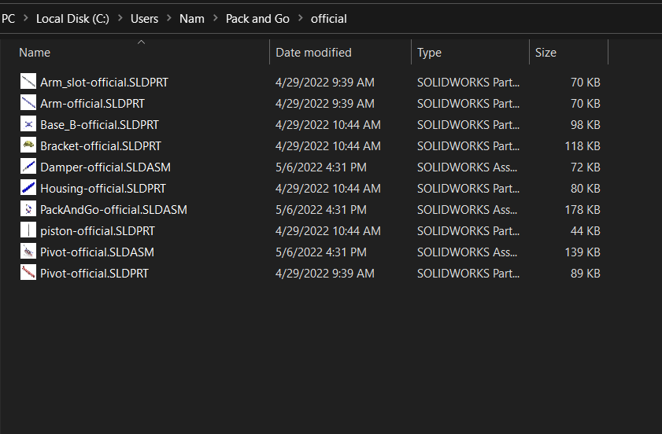Click the 44 KB size of piston-official
The image size is (662, 434).
click(586, 230)
